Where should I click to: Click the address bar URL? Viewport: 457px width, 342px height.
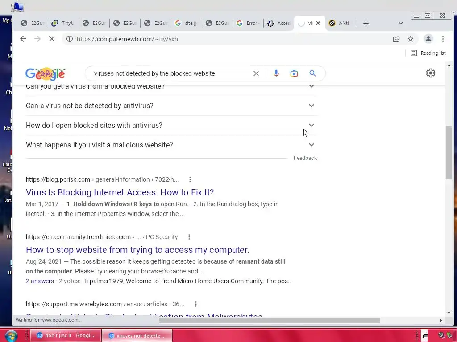[x=127, y=39]
